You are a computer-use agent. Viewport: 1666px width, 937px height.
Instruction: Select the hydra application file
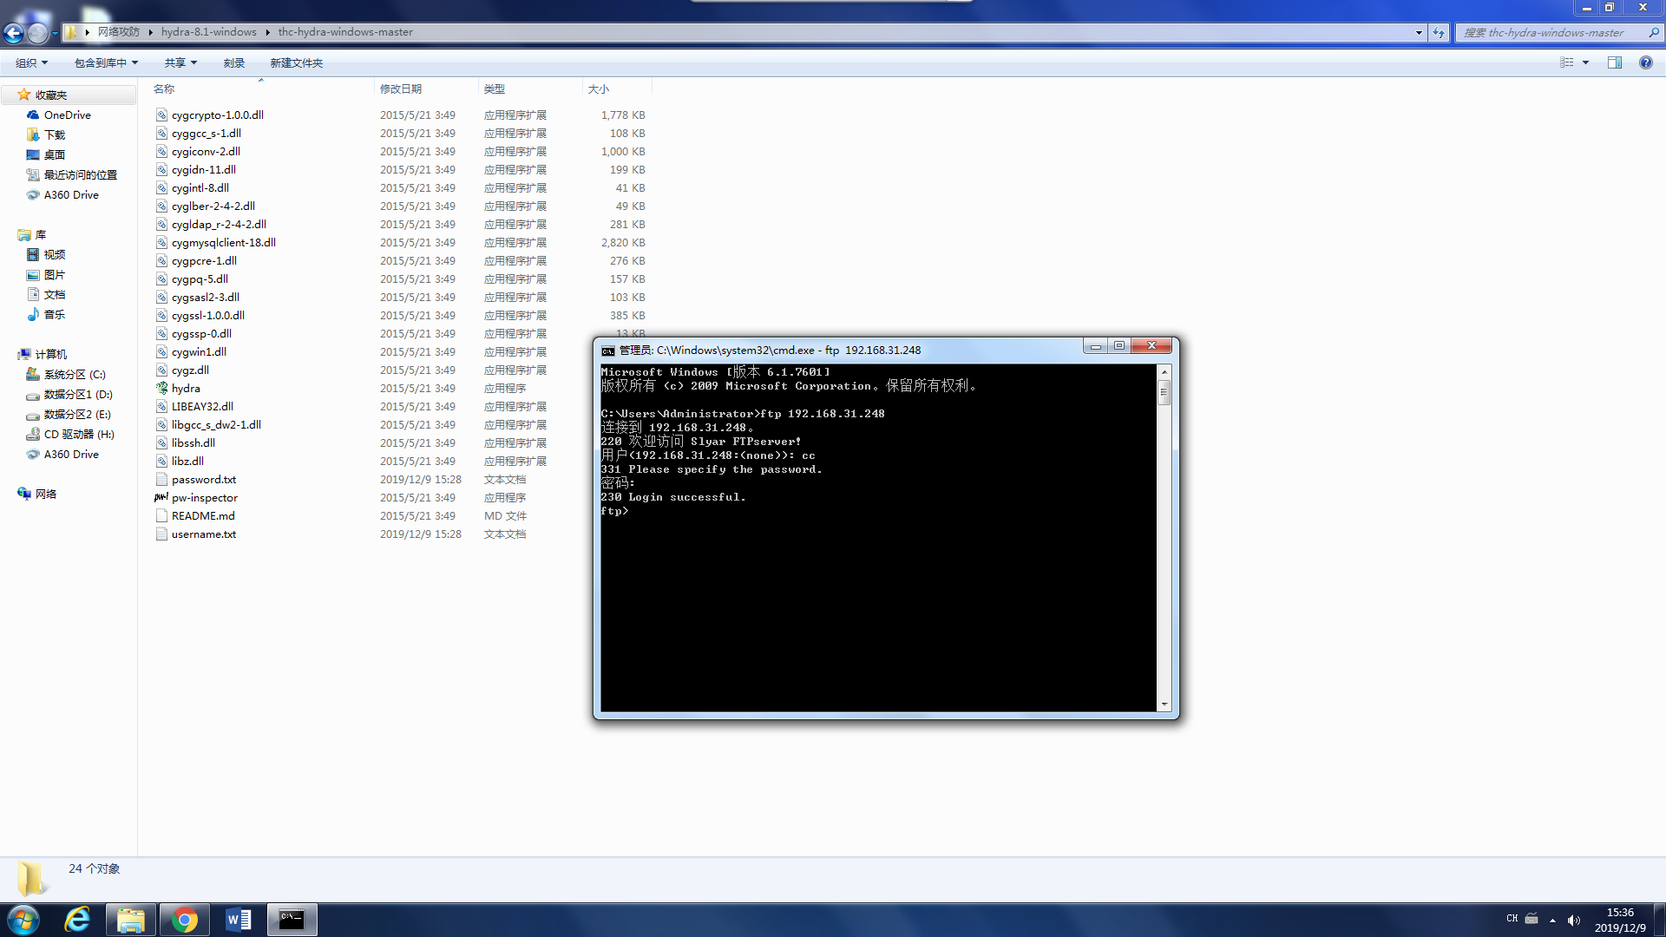[185, 388]
